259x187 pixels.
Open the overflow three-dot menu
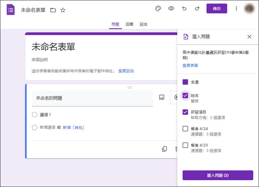click(x=237, y=8)
